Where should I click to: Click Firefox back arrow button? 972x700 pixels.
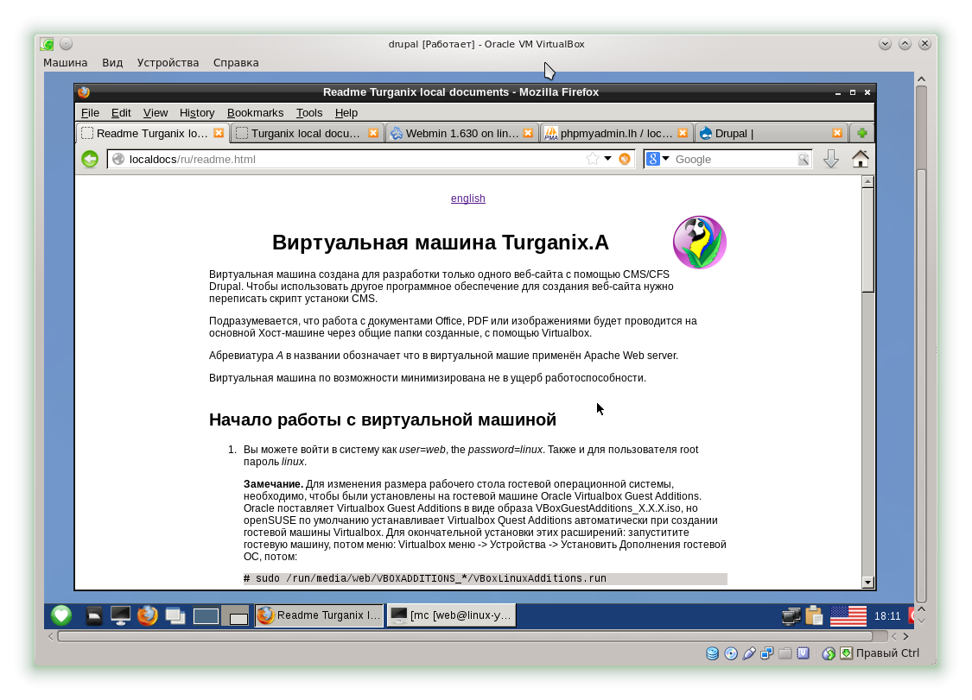[x=90, y=159]
